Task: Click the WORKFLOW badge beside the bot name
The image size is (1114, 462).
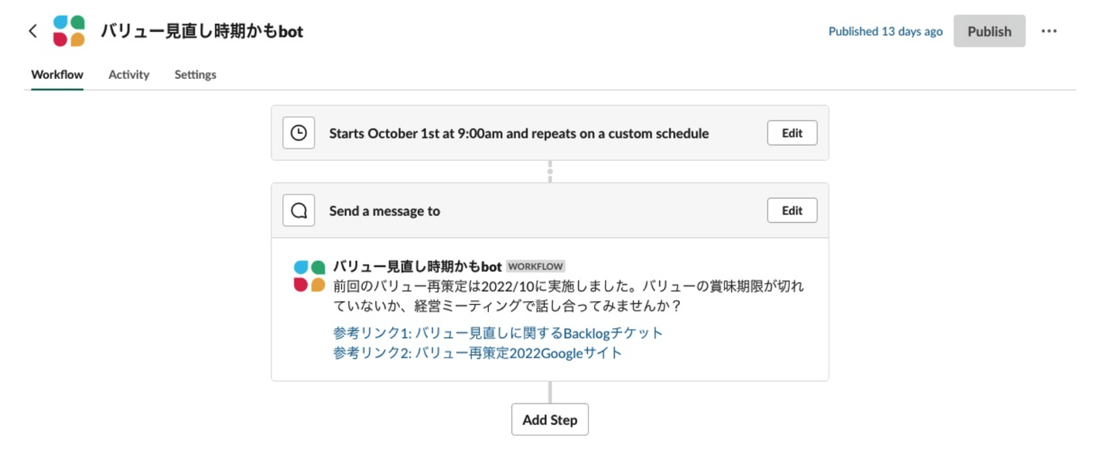Action: (535, 267)
